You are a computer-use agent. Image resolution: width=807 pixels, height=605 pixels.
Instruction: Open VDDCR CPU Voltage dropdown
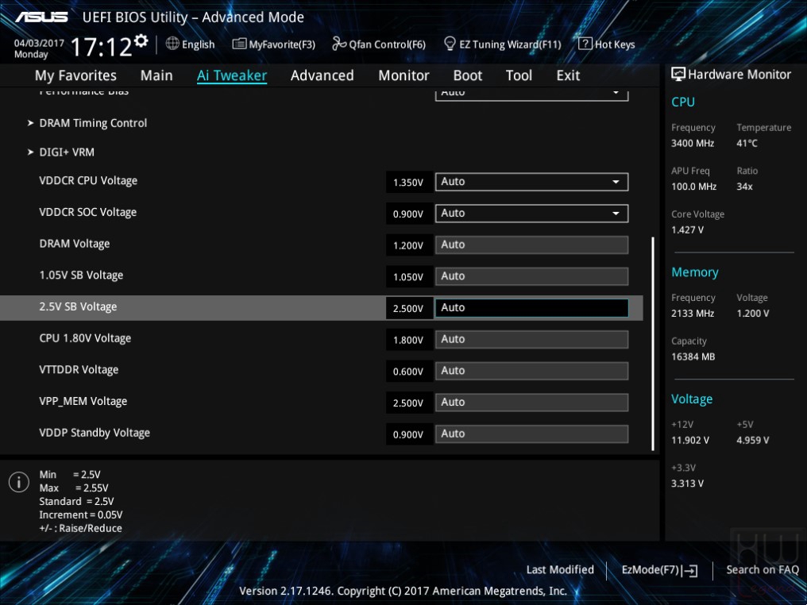pyautogui.click(x=531, y=182)
